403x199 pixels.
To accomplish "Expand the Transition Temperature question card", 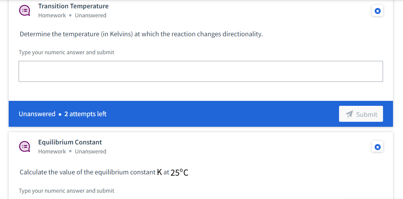I will coord(73,6).
